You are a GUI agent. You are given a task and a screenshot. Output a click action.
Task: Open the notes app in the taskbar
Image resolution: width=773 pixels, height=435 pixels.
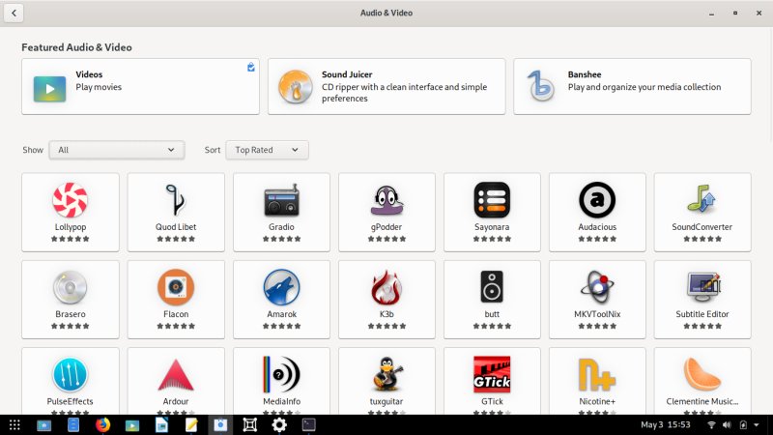pos(191,424)
